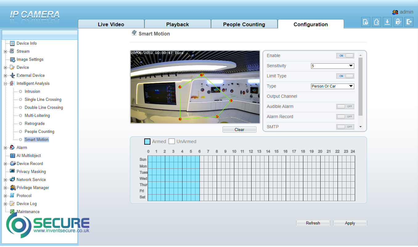Click the Privacy Masking icon in sidebar
The image size is (418, 247).
13,171
